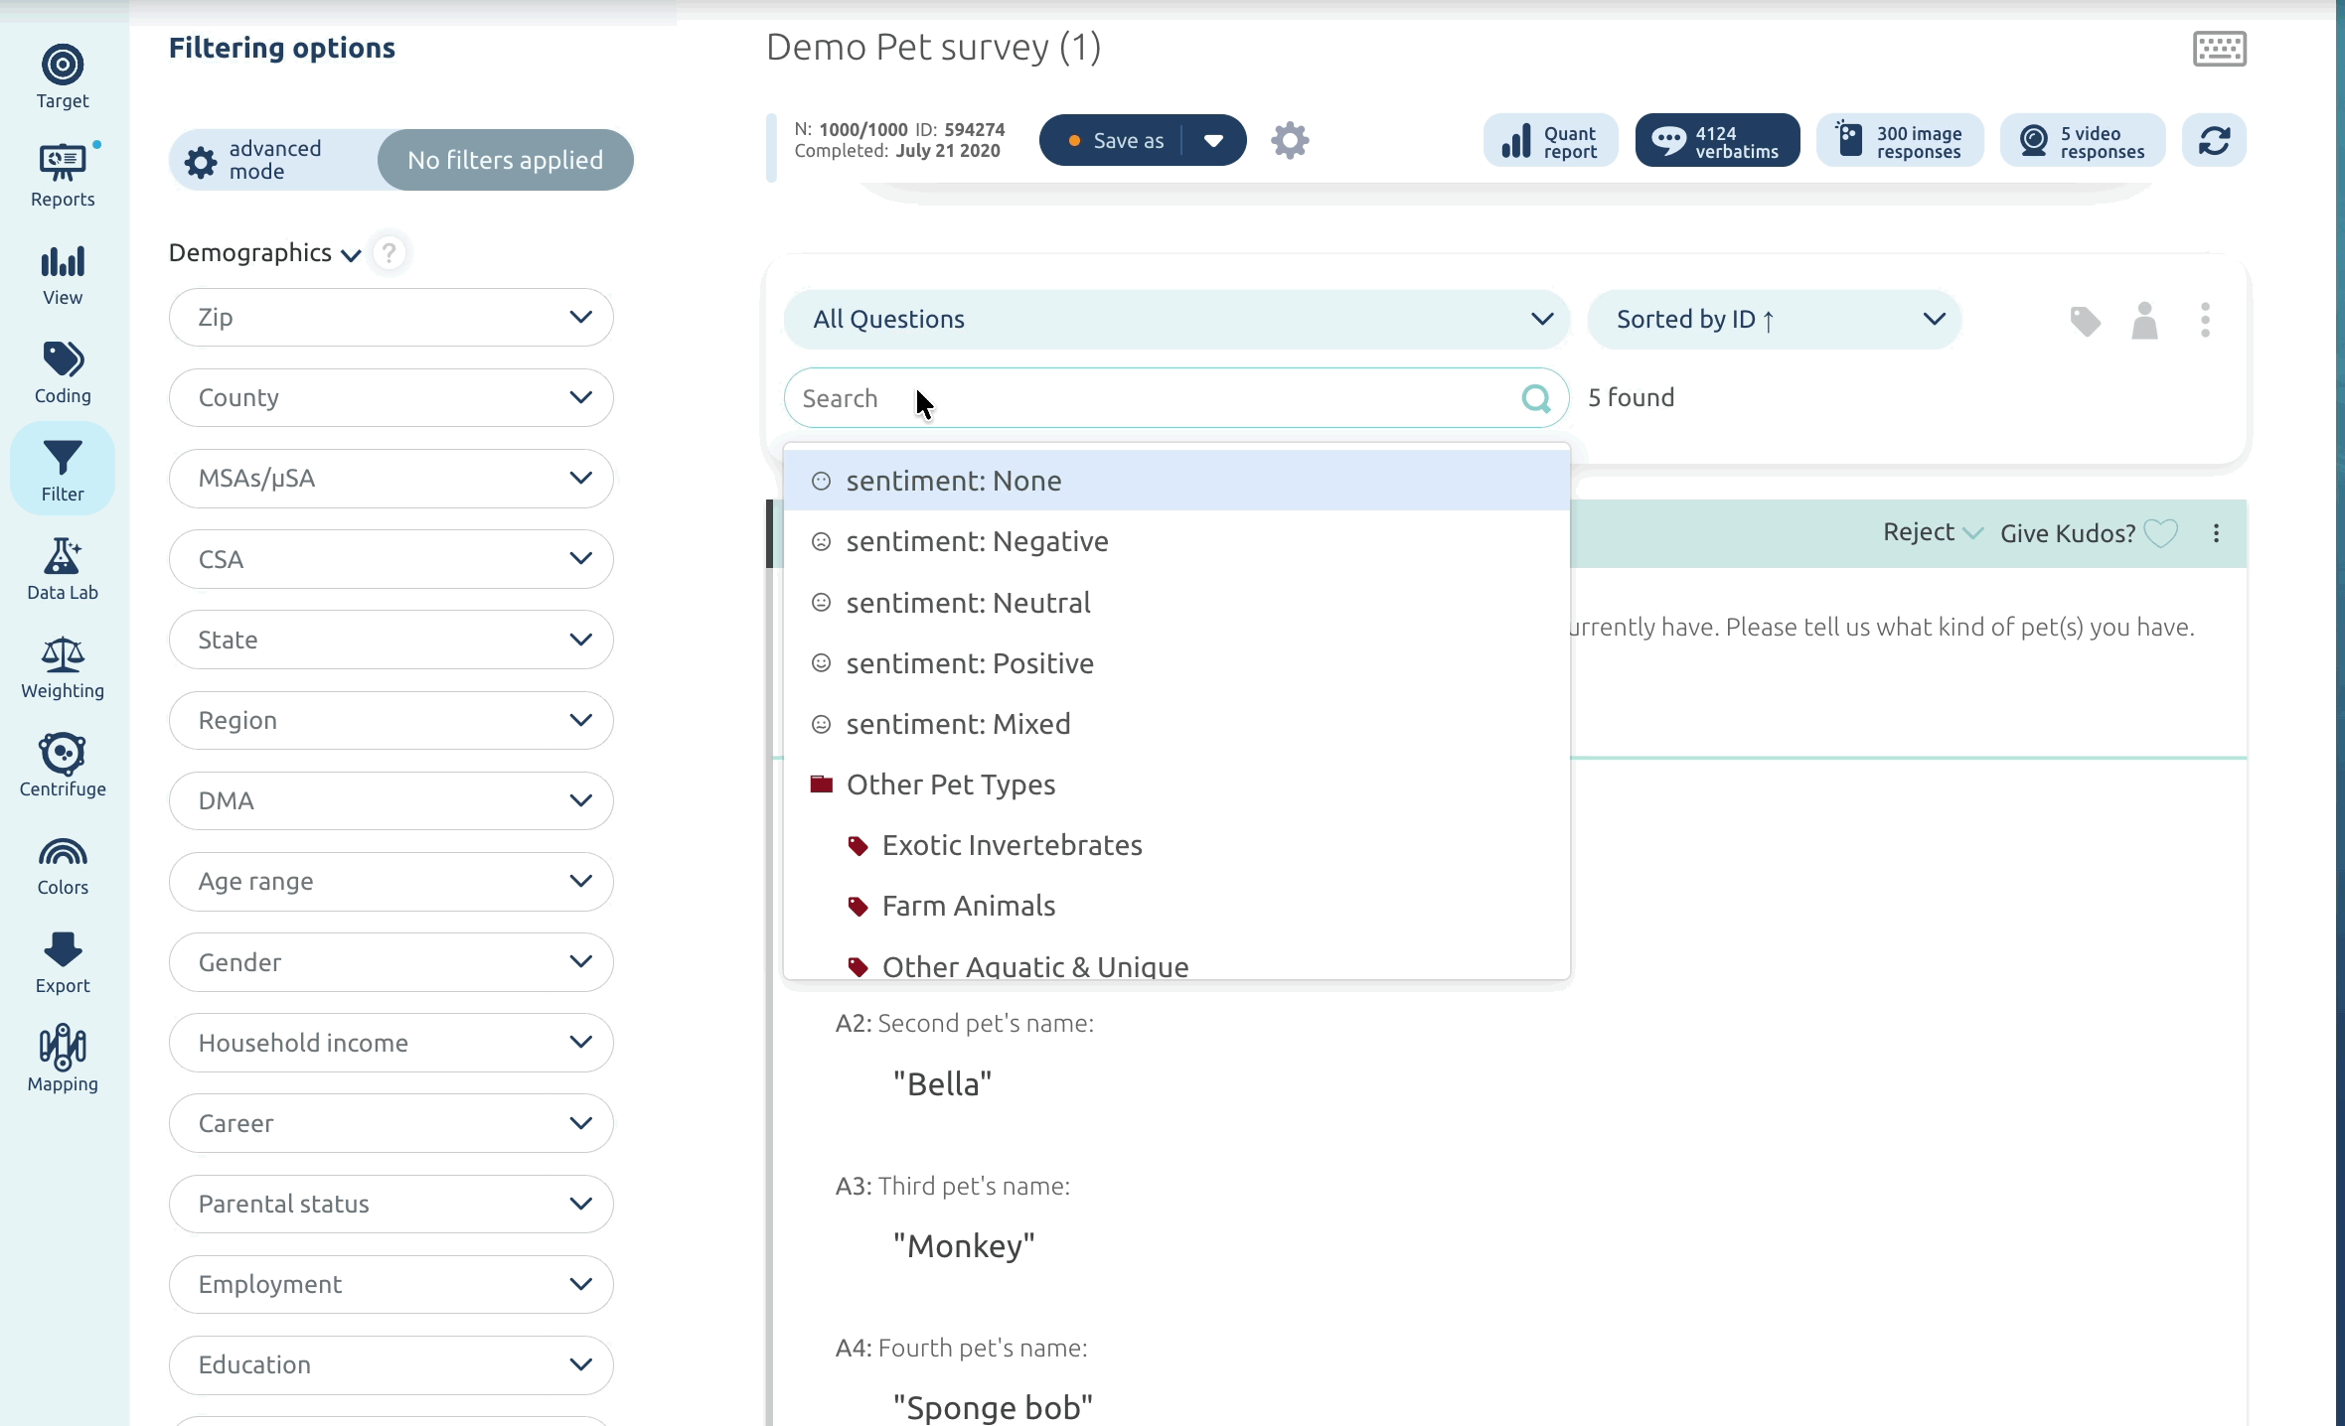Click the keyboard shortcuts icon
This screenshot has height=1426, width=2345.
[x=2220, y=49]
